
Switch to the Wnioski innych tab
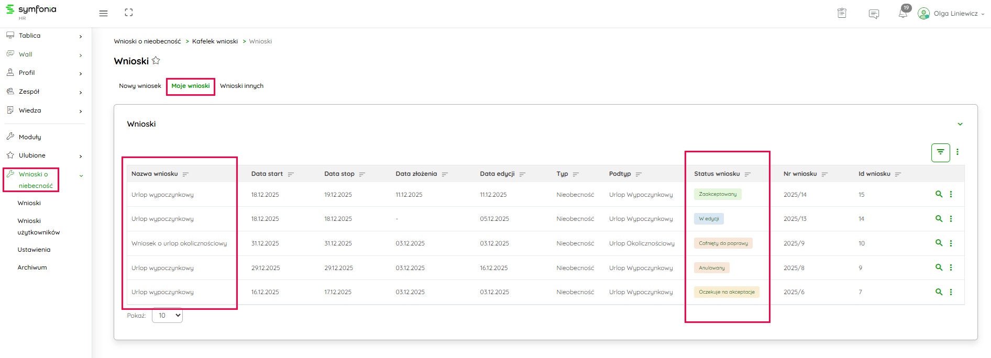241,86
